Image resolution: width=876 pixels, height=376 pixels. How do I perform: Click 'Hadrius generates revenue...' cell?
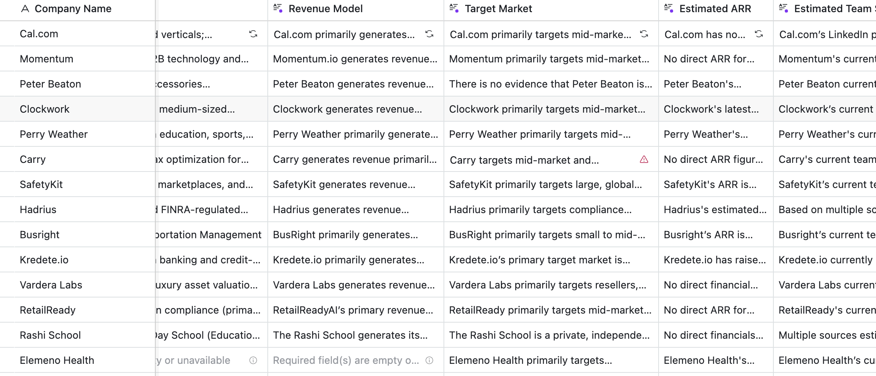pyautogui.click(x=356, y=210)
